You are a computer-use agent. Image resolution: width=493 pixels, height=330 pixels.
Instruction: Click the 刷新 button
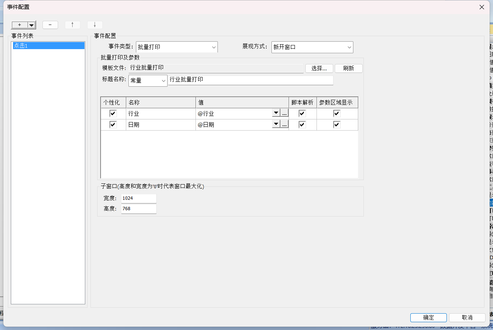(x=349, y=68)
